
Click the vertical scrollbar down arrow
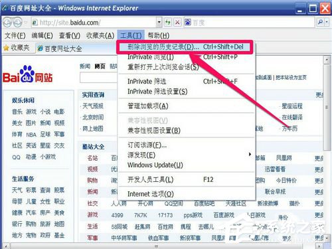[327, 238]
